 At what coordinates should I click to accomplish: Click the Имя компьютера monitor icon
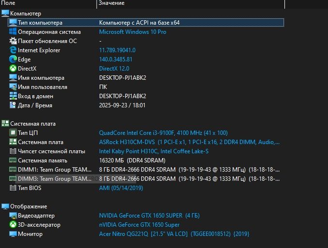tap(13, 78)
